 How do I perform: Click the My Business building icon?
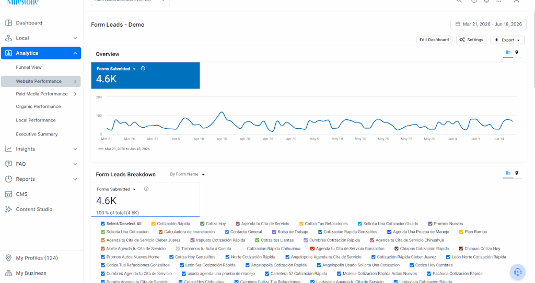pos(8,273)
